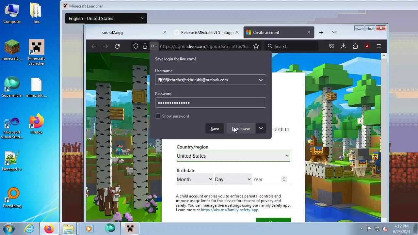This screenshot has height=235, width=418.
Task: Close the Create account tab
Action: click(309, 32)
